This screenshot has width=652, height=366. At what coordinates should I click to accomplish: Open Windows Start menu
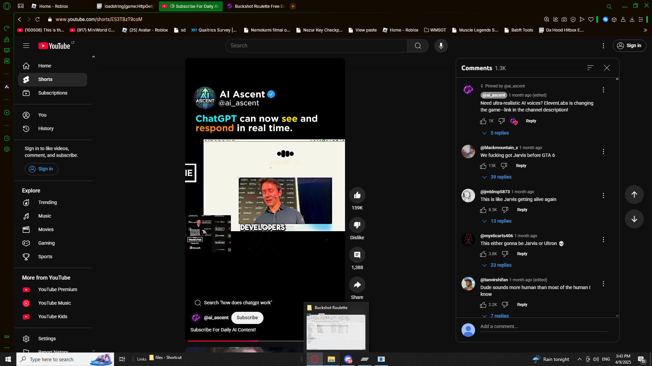coord(8,359)
